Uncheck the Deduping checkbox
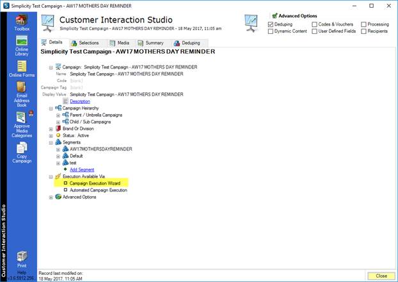Image resolution: width=398 pixels, height=282 pixels. [271, 24]
